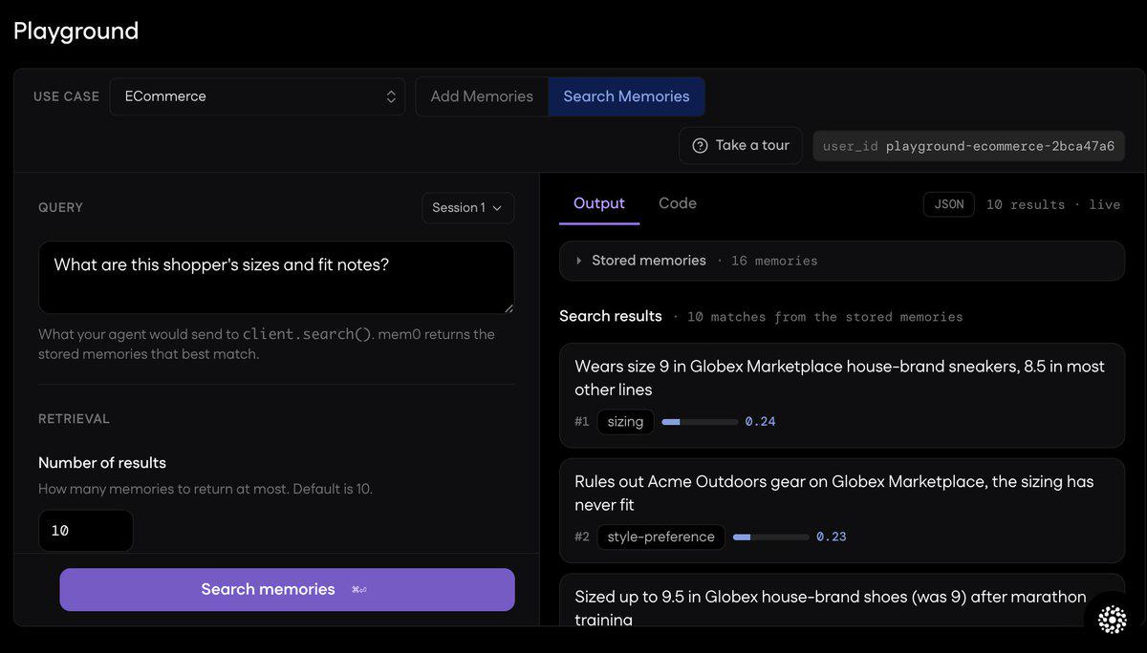Switch to the Add Memories tab
The height and width of the screenshot is (653, 1147).
tap(482, 96)
